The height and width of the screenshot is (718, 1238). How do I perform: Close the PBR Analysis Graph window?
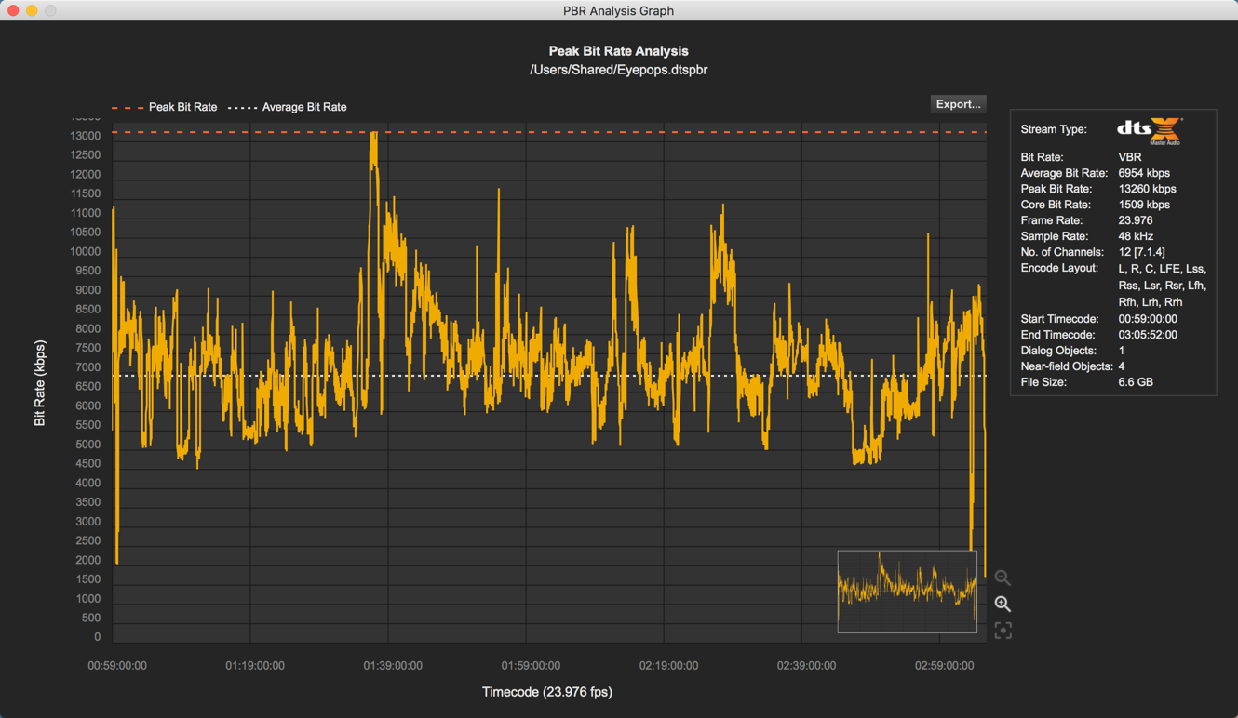(x=13, y=10)
